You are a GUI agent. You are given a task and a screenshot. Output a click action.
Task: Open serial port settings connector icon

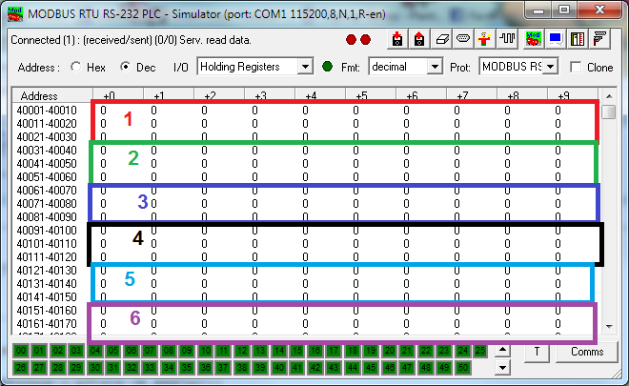[463, 39]
